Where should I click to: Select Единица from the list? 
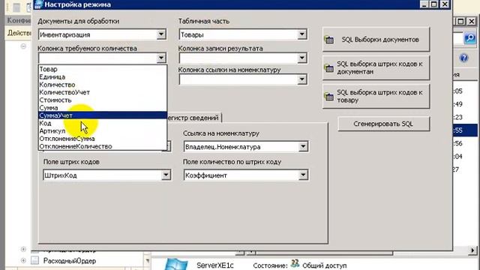click(103, 76)
